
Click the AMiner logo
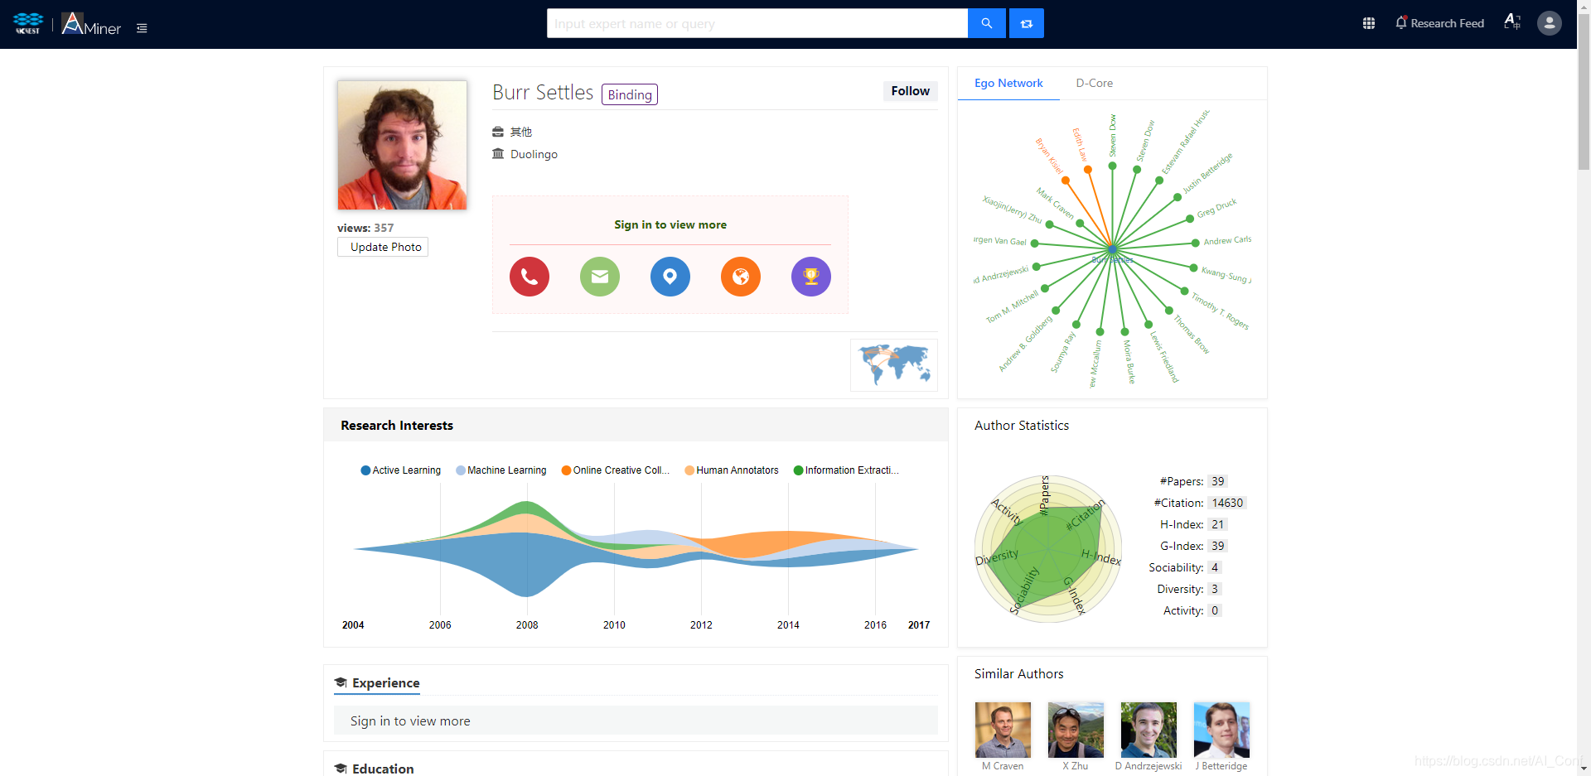(91, 24)
